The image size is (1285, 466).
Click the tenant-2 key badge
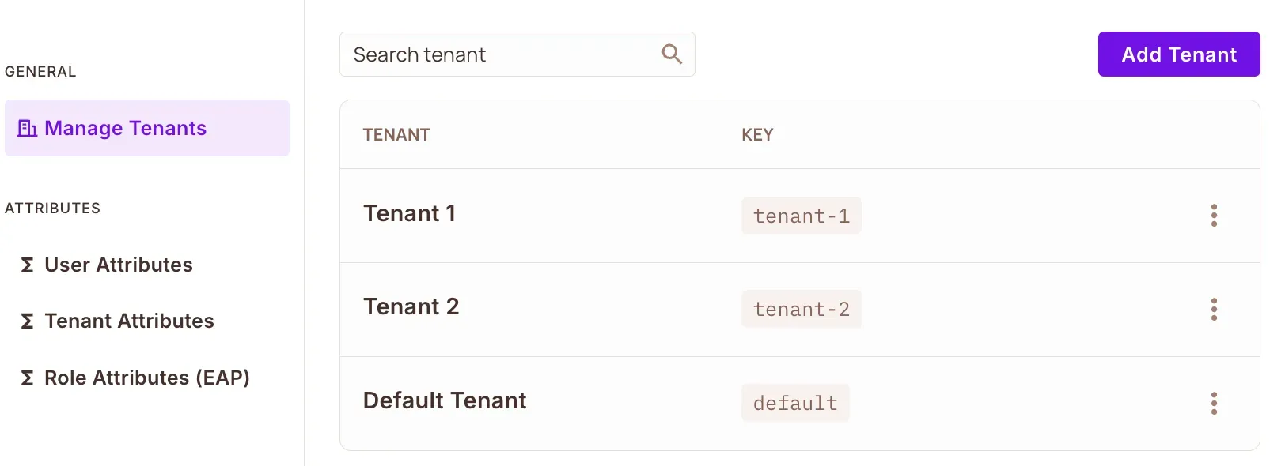801,310
